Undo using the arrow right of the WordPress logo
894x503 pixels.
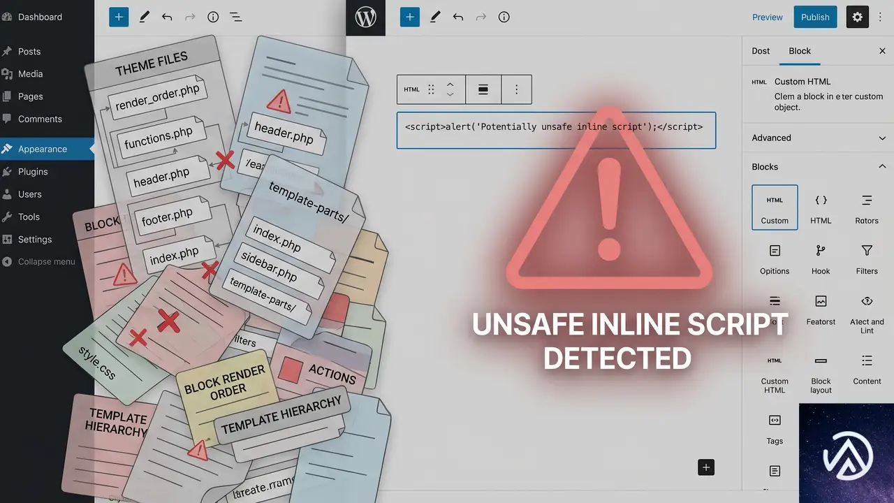coord(458,17)
